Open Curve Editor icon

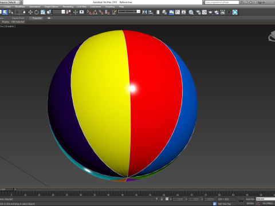click(x=178, y=12)
